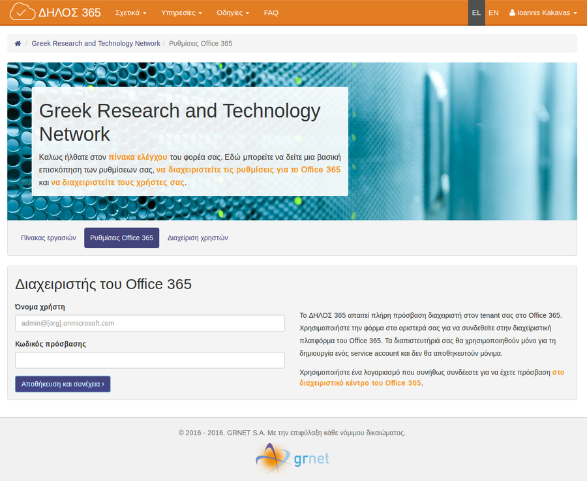
Task: Select the Πίνακας εργασιών tab
Action: click(x=48, y=238)
